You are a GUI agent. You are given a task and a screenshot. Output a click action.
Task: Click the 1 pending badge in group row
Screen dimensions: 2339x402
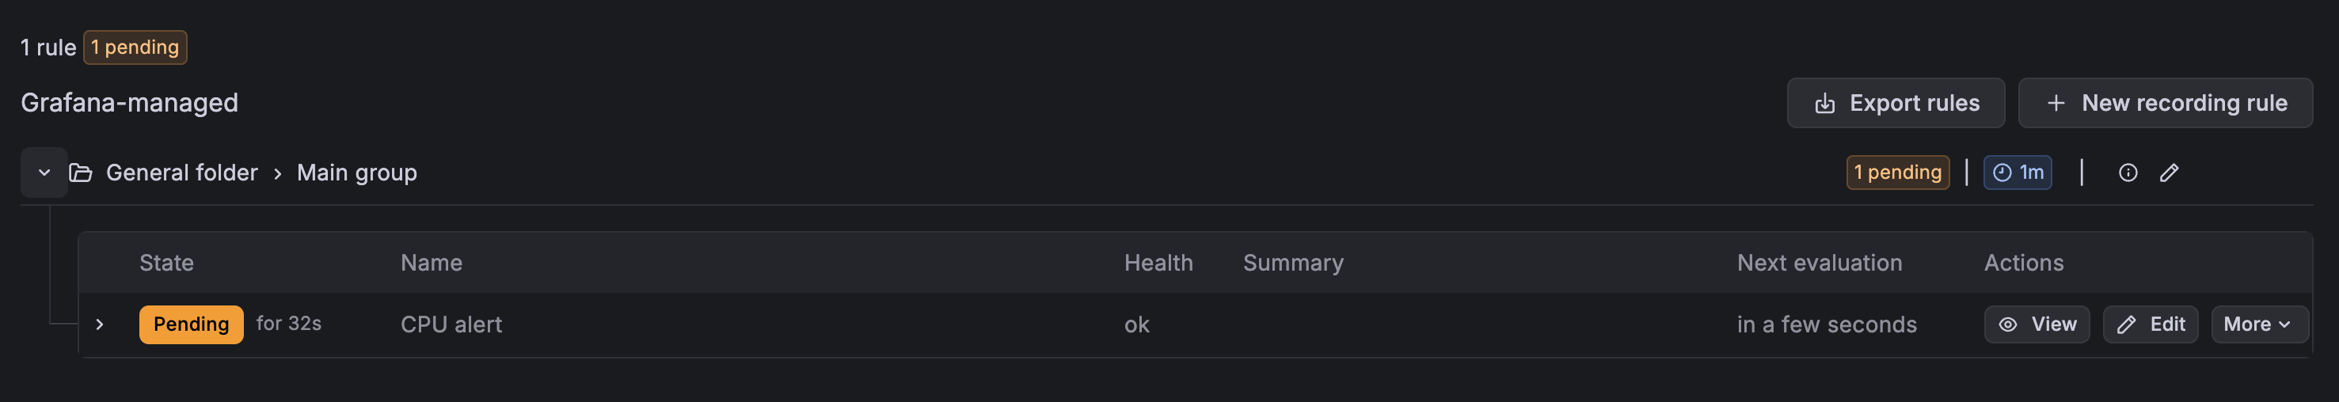click(x=1897, y=173)
